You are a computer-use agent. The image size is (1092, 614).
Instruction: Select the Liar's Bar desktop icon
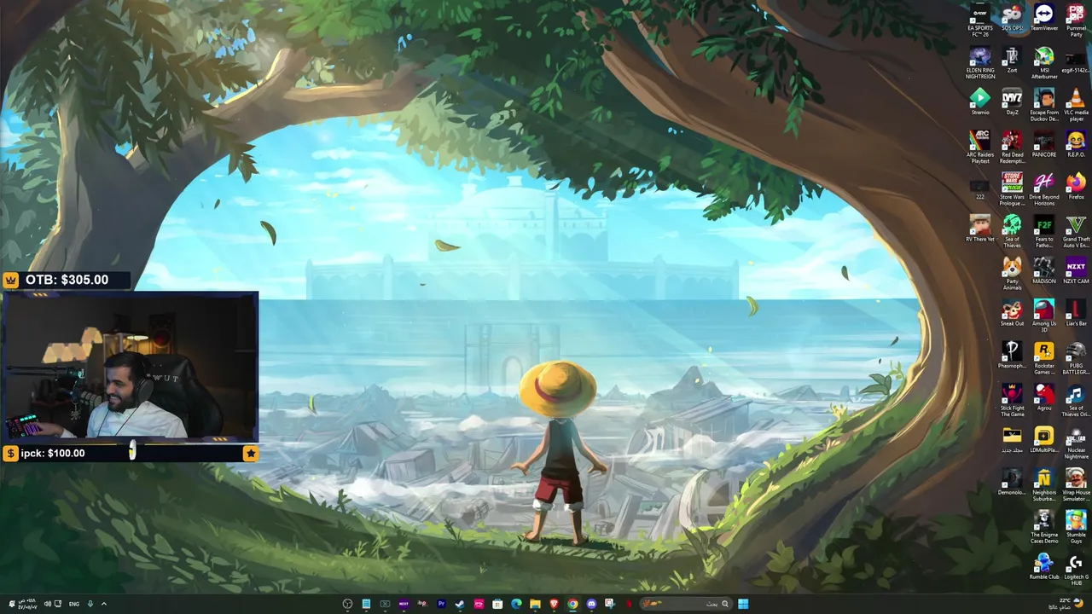pos(1076,314)
